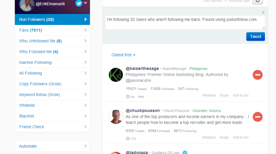The height and width of the screenshot is (154, 276).
Task: Open Friend Check
Action: click(52, 126)
